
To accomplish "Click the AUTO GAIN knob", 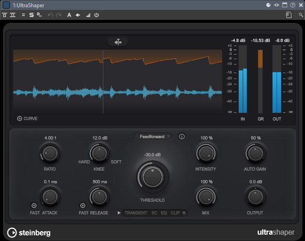I will pos(255,153).
